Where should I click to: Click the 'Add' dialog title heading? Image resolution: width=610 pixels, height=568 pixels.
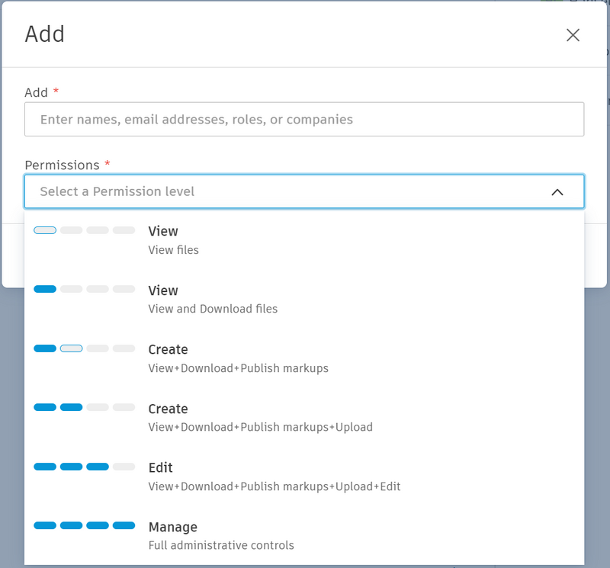(x=45, y=34)
